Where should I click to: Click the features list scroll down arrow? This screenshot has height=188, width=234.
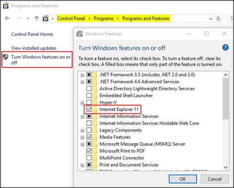[x=226, y=167]
